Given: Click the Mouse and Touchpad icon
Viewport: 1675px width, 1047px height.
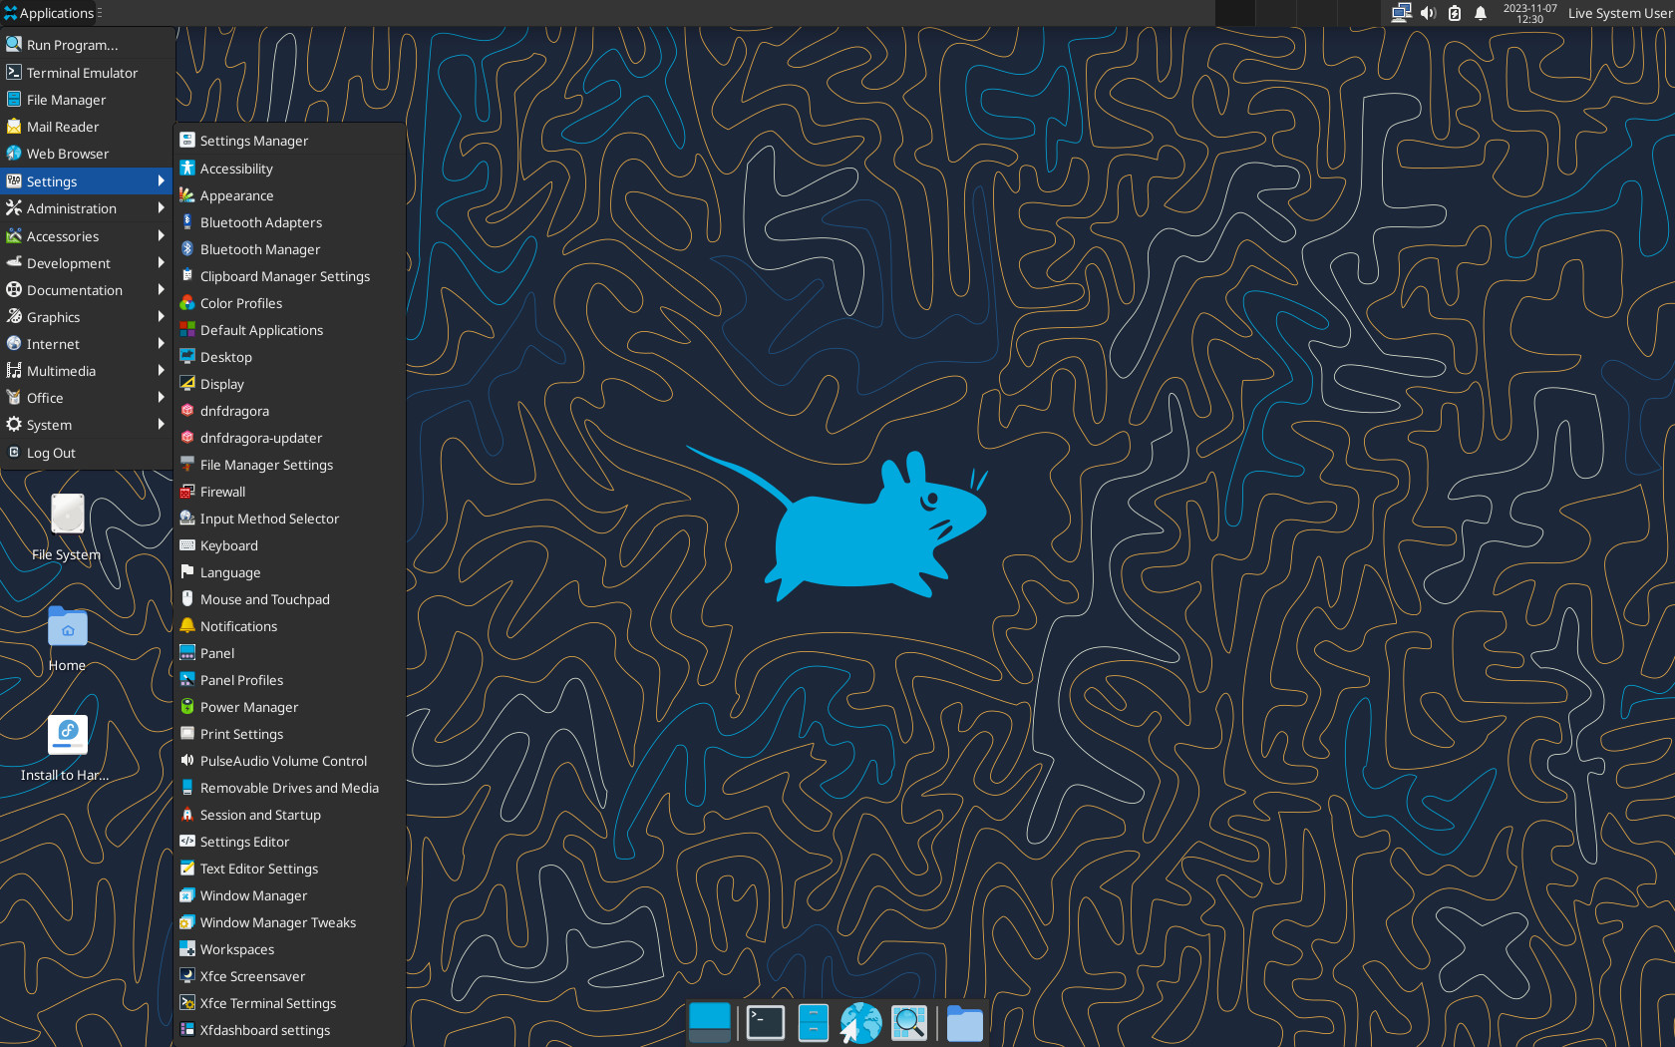Looking at the screenshot, I should [x=186, y=599].
